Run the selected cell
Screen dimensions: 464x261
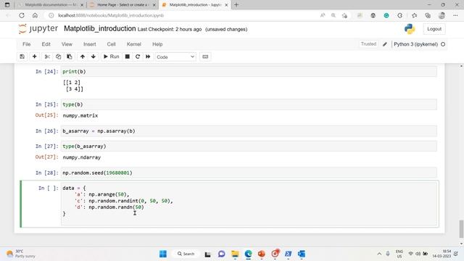coord(111,57)
